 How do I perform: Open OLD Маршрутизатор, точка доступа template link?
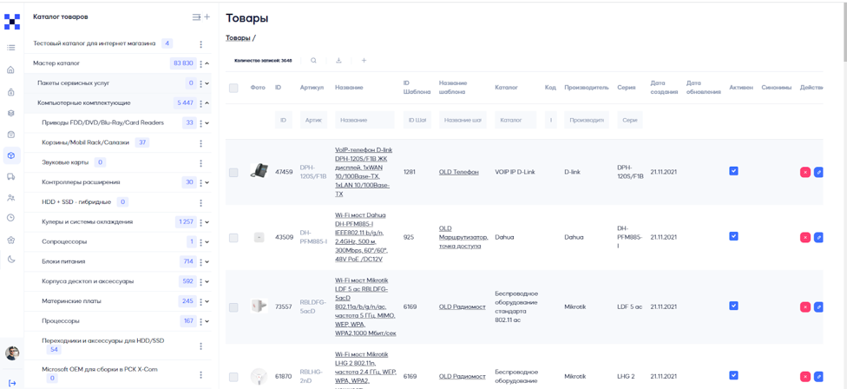tap(463, 237)
